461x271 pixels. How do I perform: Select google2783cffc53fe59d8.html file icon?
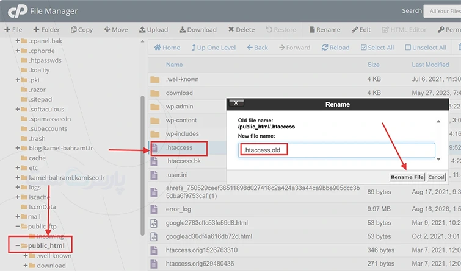point(154,223)
